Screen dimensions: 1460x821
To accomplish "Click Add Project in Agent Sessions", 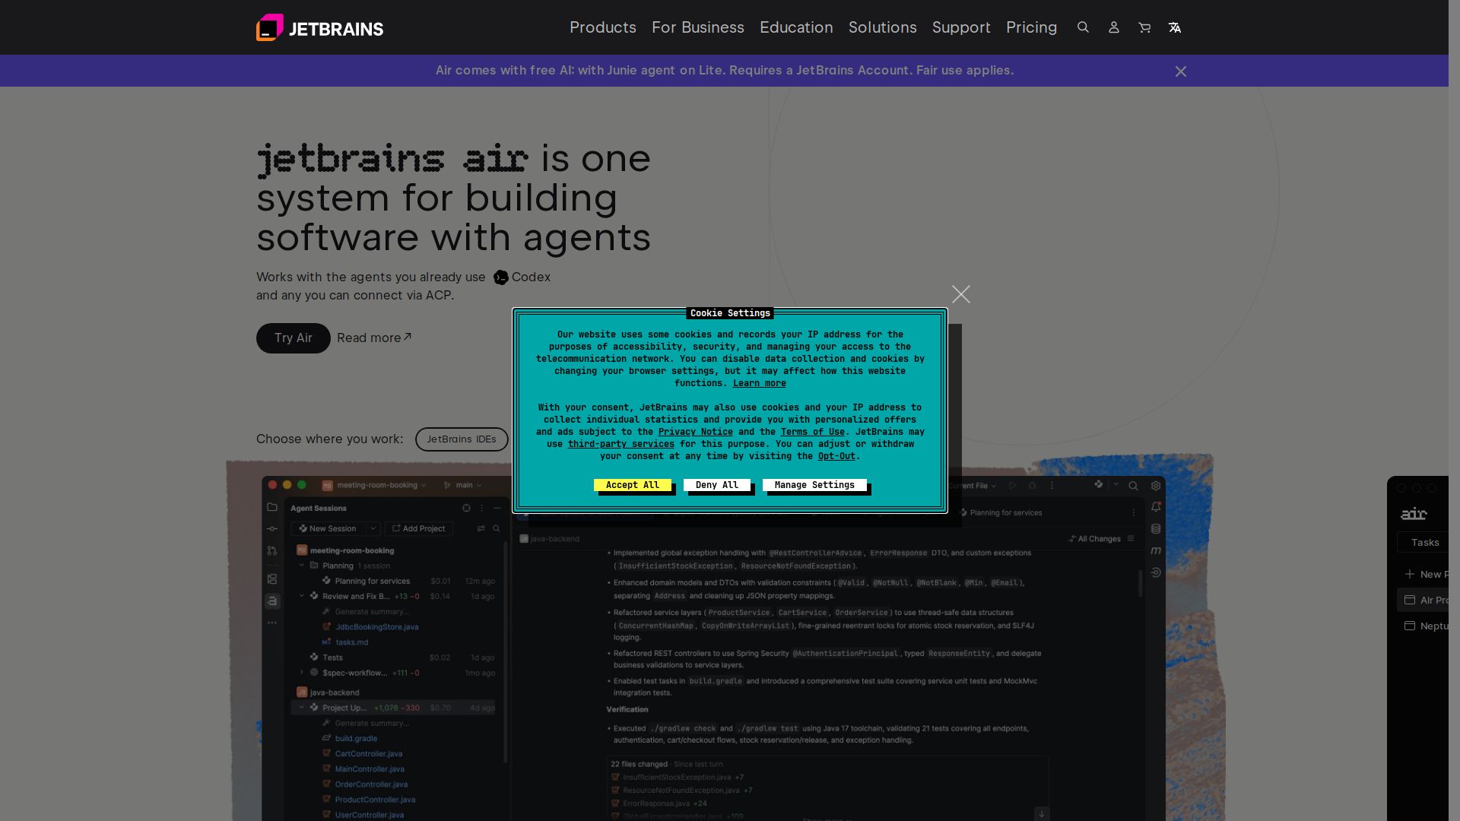I will point(418,528).
